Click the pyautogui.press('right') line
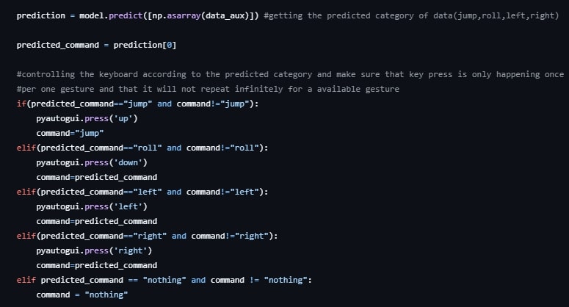Screen dimensions: 569x307 (x=94, y=250)
